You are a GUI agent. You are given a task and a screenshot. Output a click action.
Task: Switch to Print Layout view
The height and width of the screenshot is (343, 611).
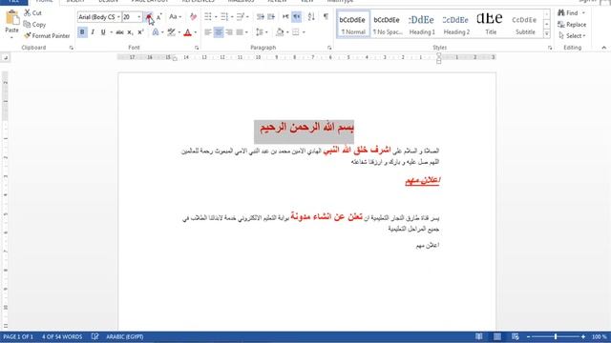point(497,336)
